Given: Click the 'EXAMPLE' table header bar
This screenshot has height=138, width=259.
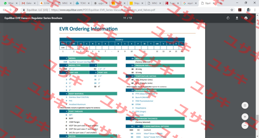Looking at the screenshot, I should coord(122,40).
